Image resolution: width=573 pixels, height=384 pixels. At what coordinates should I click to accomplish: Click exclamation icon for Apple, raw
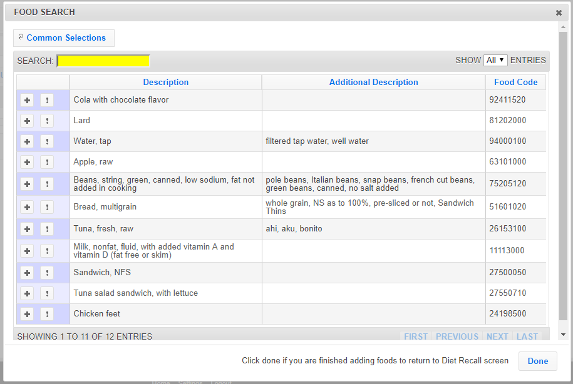click(47, 162)
